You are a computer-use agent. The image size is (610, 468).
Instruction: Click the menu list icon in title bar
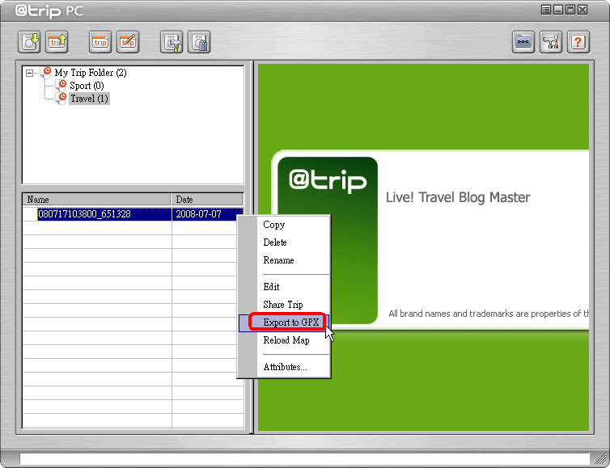point(546,10)
